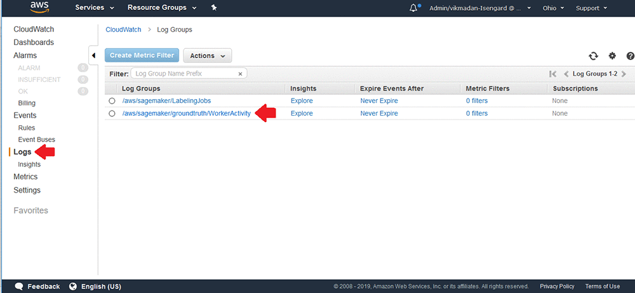Image resolution: width=635 pixels, height=293 pixels.
Task: Open Insights under Logs
Action: tap(29, 165)
